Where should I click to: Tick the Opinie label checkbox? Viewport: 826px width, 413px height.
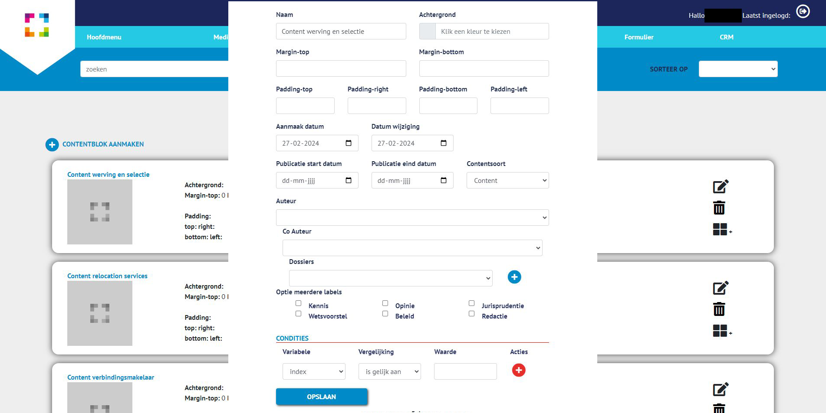pyautogui.click(x=385, y=303)
